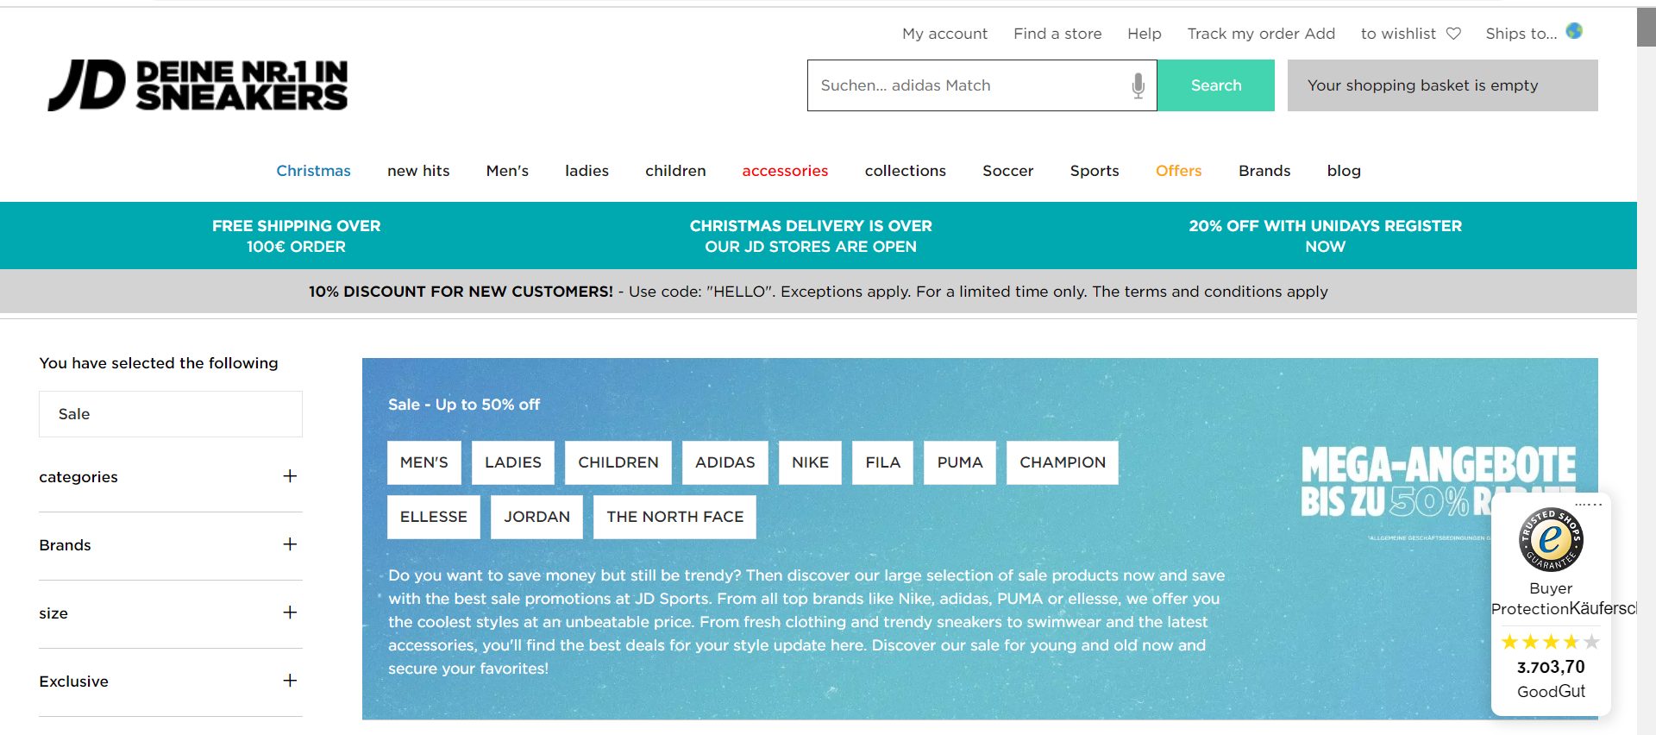This screenshot has width=1656, height=735.
Task: Expand the Exclusive filter section
Action: click(290, 681)
